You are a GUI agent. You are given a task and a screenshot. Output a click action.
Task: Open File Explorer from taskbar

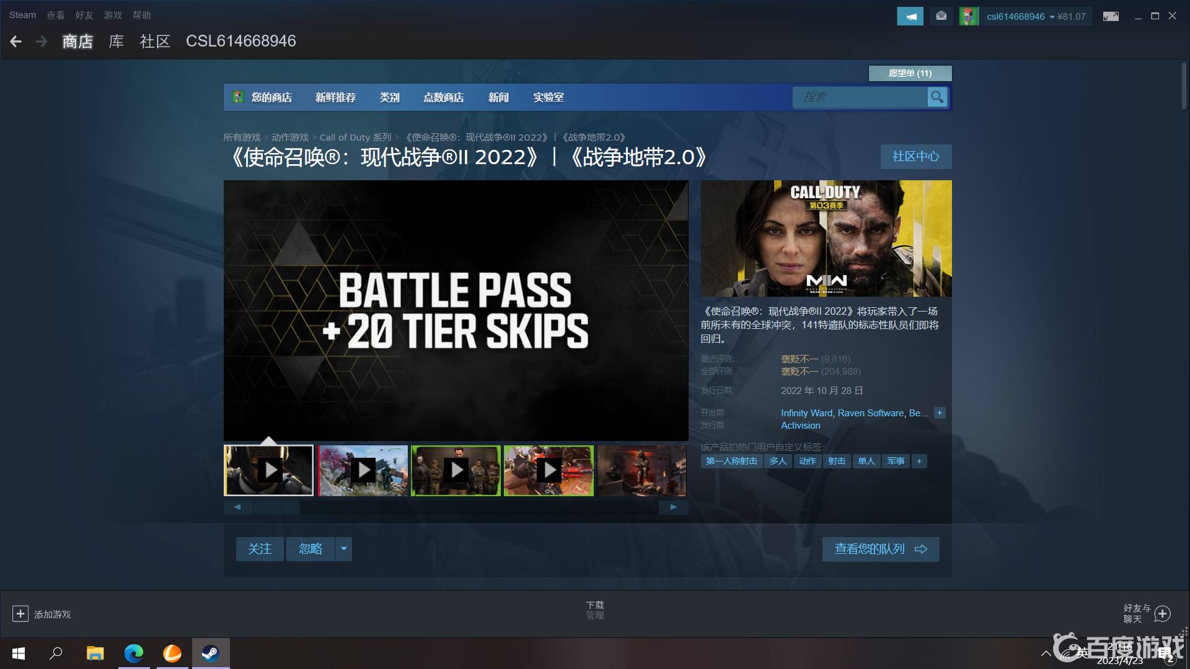[95, 654]
